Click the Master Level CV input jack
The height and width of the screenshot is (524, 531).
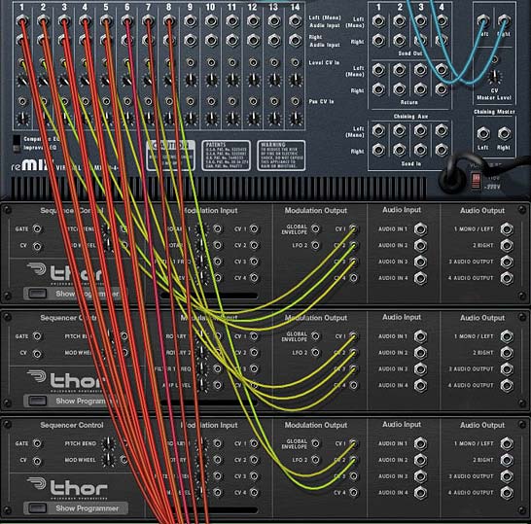click(494, 60)
